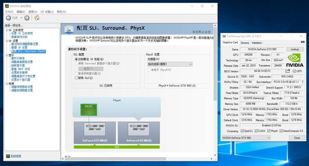The image size is (309, 166).
Task: Select the NA32C monitor icon in diagram
Action: pos(89,110)
